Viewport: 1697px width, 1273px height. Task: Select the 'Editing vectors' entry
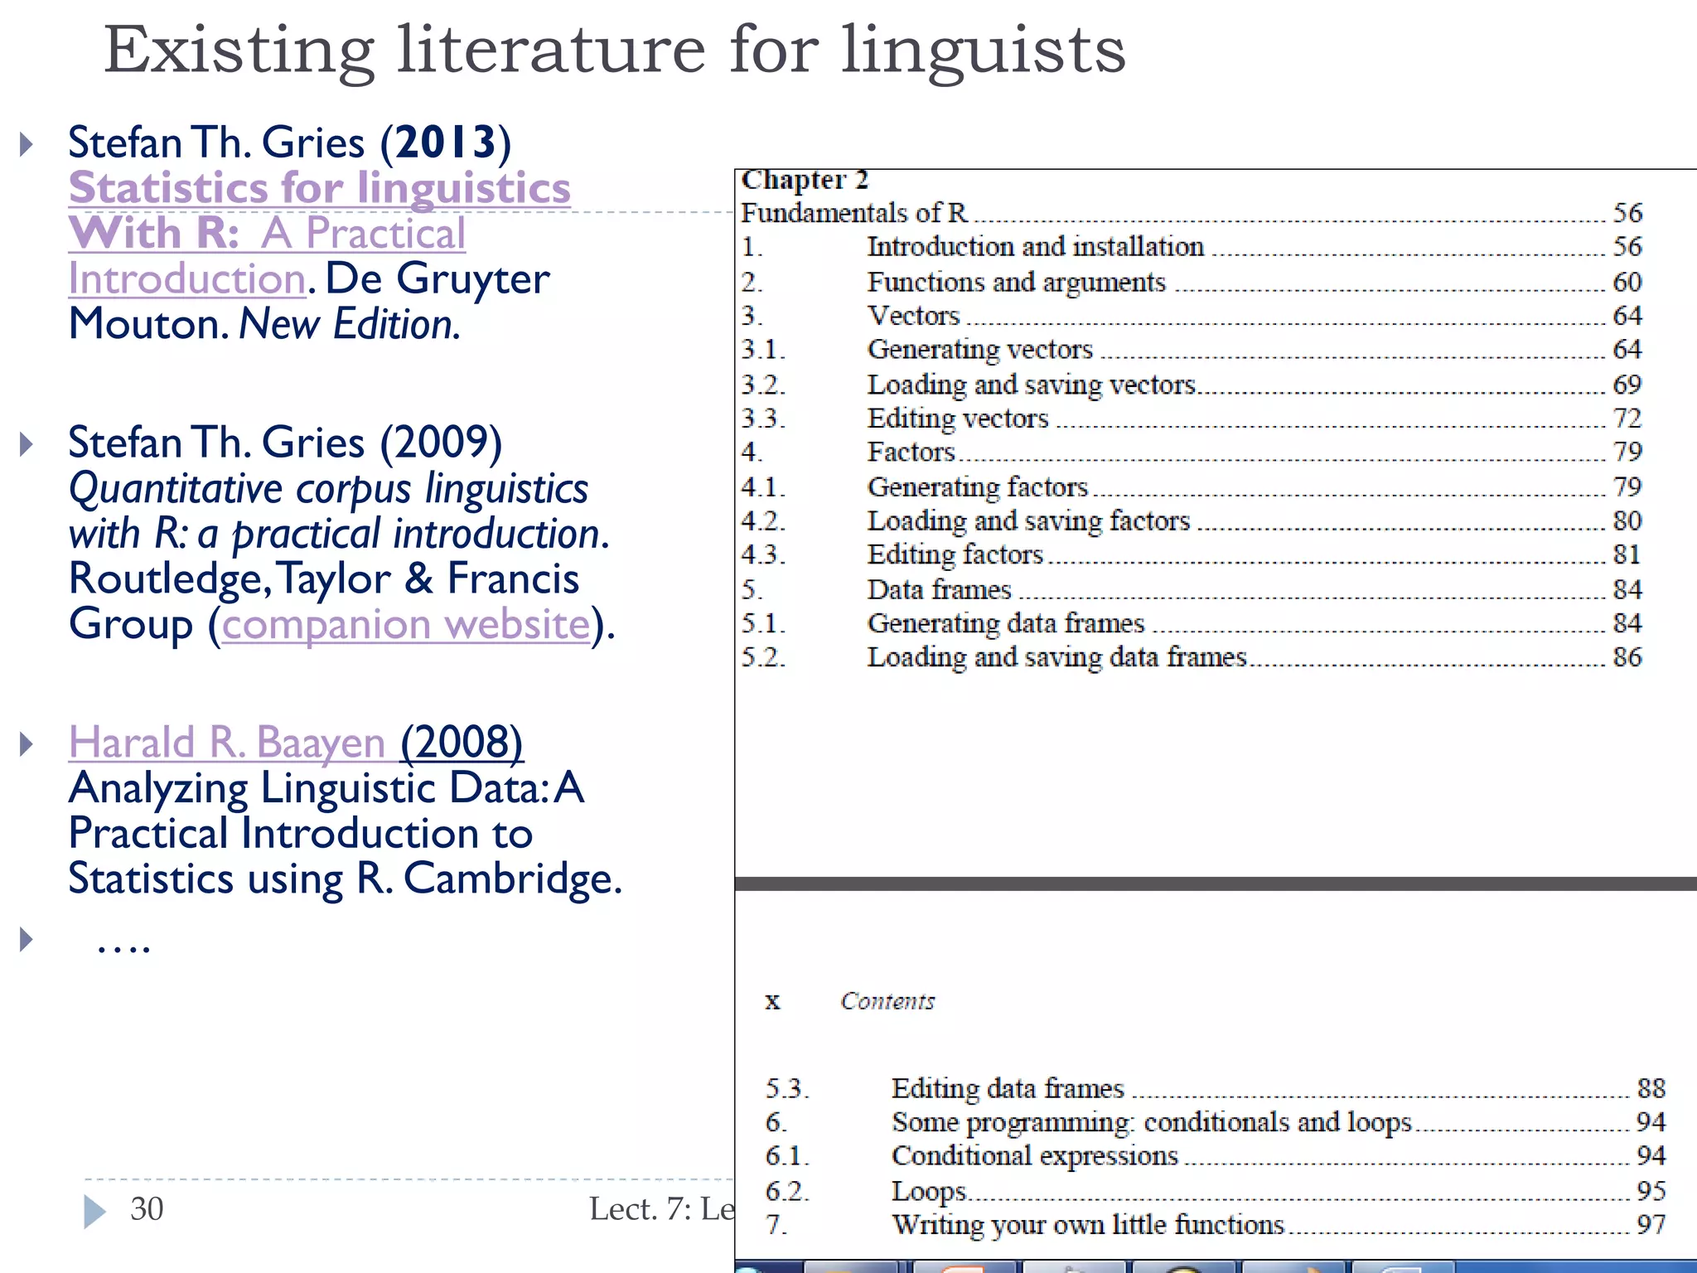[1191, 419]
